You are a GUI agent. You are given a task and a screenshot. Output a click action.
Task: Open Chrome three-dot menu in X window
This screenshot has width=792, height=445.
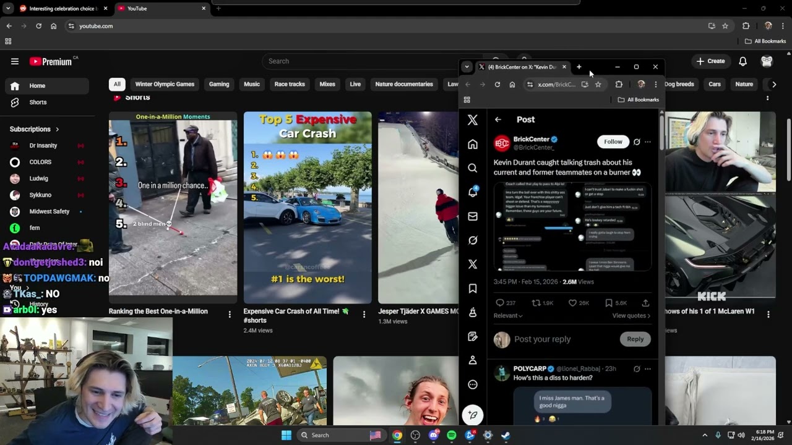655,84
